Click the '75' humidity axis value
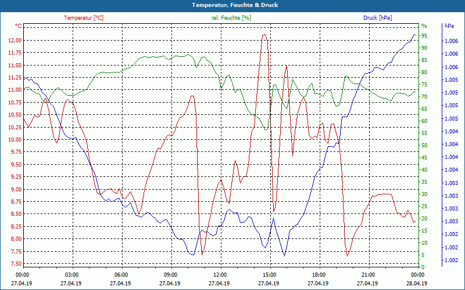465x290 pixels. (424, 85)
